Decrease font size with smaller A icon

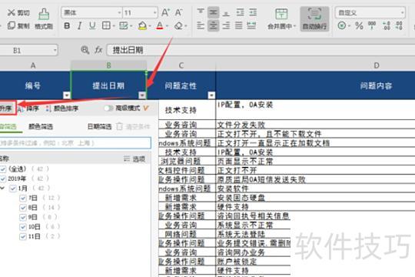tap(178, 12)
